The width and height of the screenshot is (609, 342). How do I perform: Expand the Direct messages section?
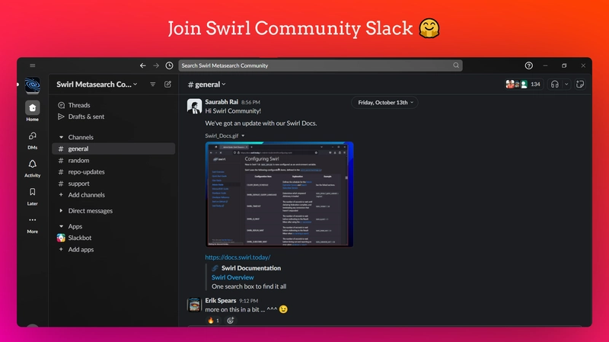(61, 211)
